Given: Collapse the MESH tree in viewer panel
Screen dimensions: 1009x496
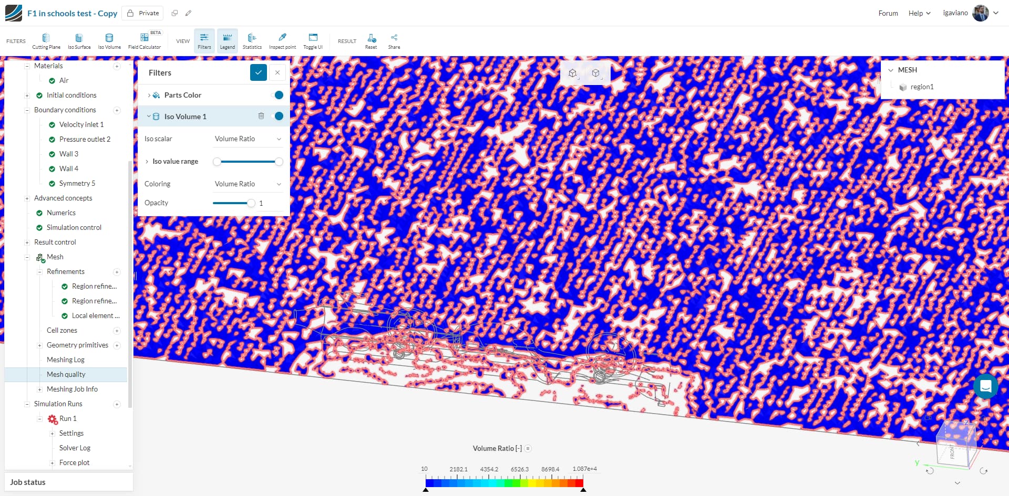Looking at the screenshot, I should click(890, 70).
